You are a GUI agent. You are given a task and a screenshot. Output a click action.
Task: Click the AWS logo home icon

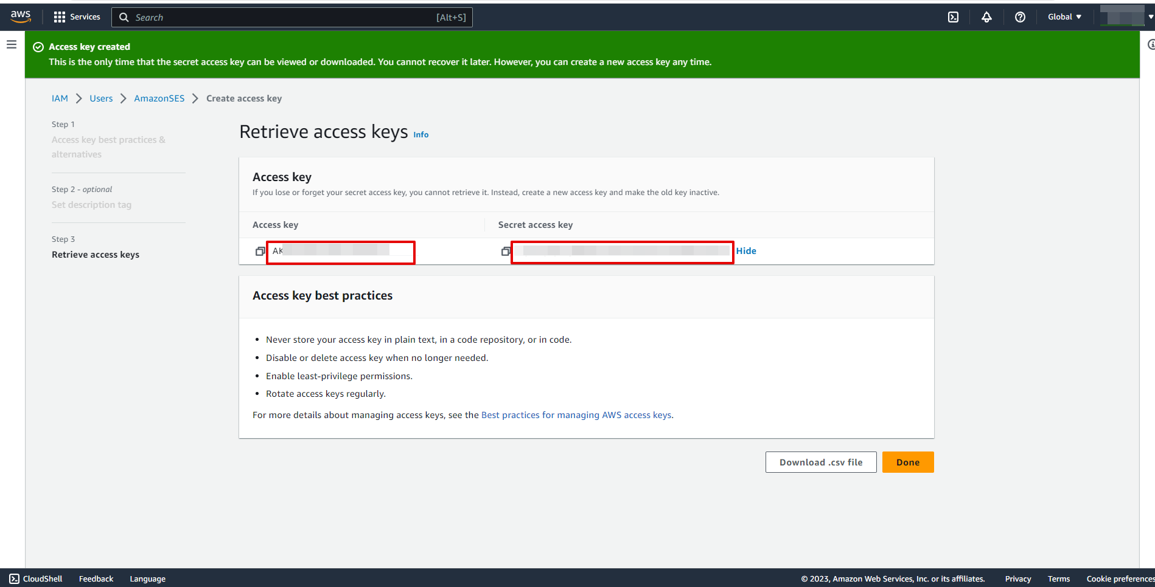[21, 17]
